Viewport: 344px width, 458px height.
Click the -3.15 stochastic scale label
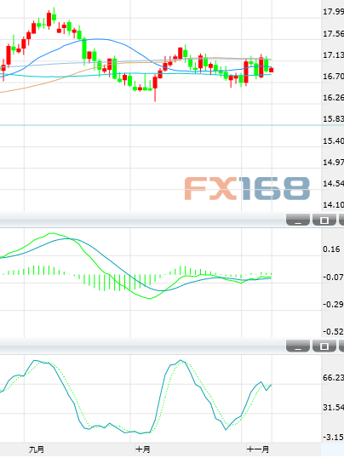tap(333, 438)
